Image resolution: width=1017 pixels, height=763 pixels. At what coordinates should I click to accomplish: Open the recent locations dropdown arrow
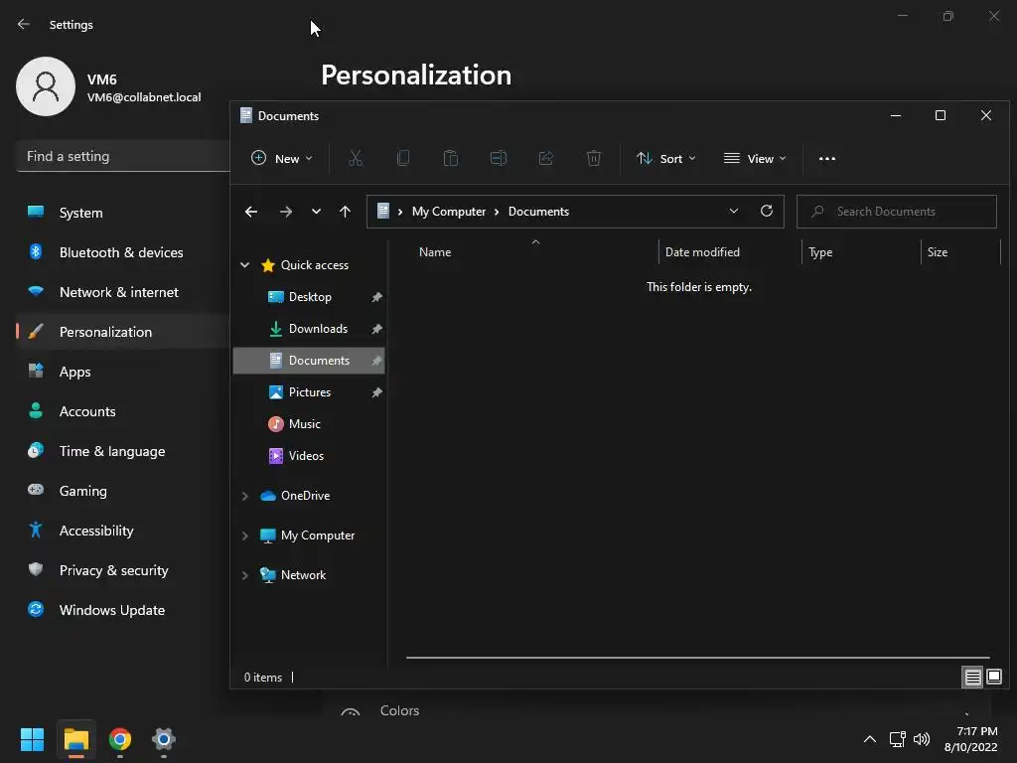point(316,212)
